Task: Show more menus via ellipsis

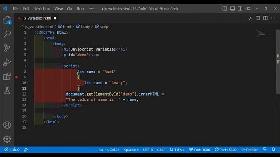Action: (x=91, y=9)
